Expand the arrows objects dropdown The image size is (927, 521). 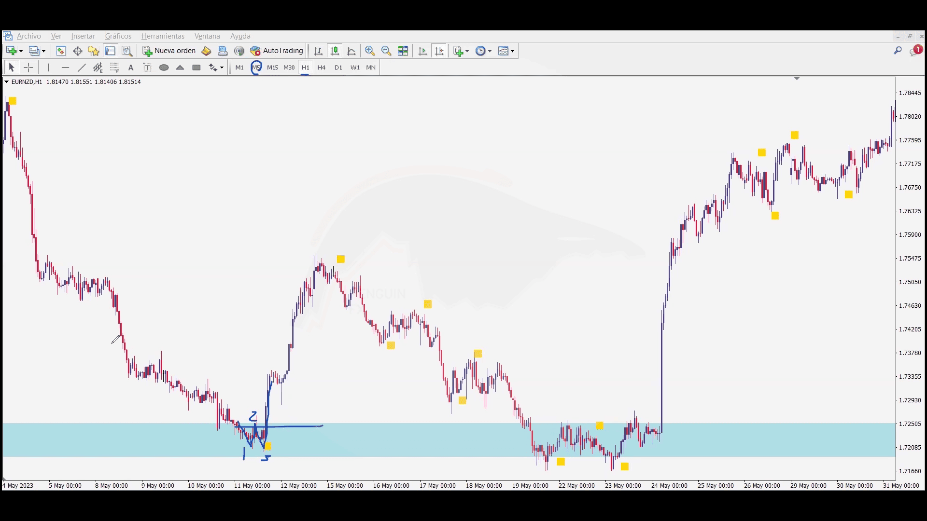click(222, 68)
